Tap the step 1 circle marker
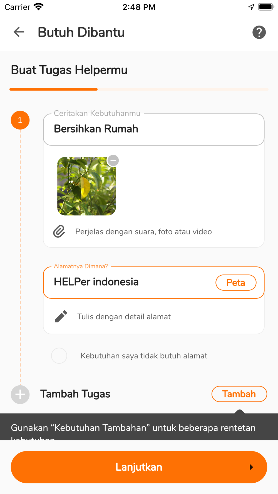The image size is (278, 494). pos(20,120)
